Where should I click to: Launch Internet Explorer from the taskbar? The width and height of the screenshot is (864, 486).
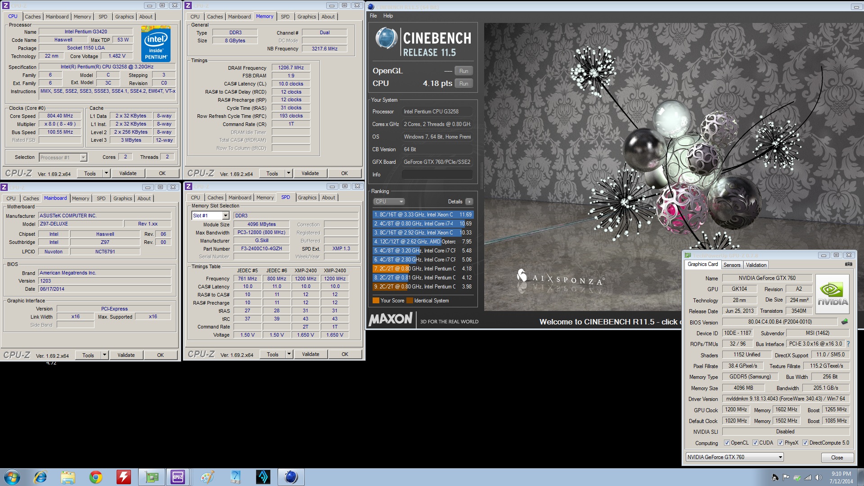[40, 477]
